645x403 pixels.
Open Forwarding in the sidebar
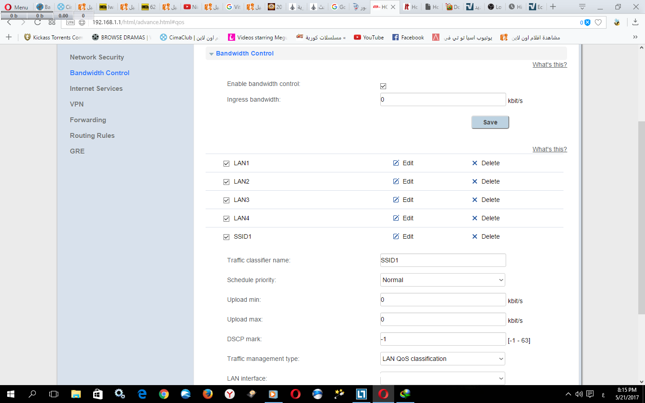88,120
